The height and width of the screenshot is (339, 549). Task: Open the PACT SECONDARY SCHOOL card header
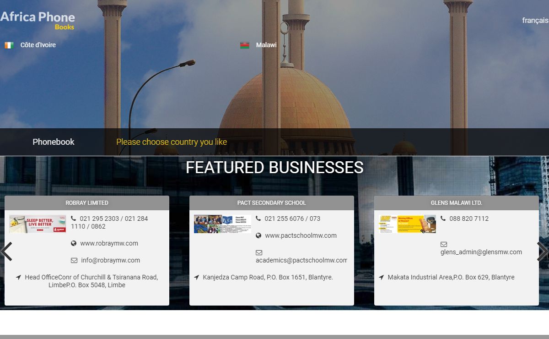(x=272, y=203)
